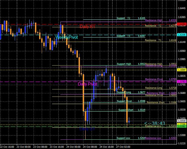Click the 1.5225 price scale value
Viewport: 187px width, 149px height.
182,144
